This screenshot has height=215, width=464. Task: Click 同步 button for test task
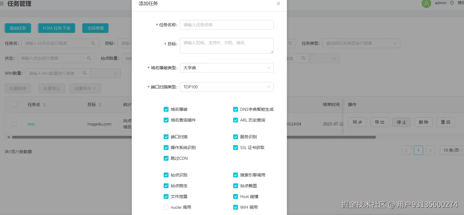[358, 122]
